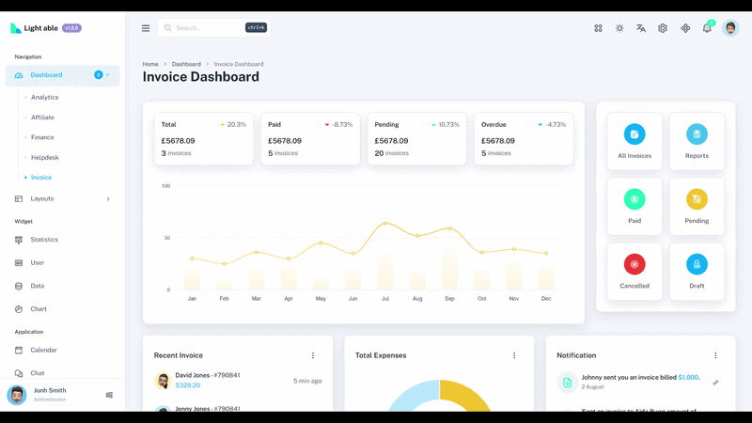
Task: Click the ctrl+k shortcut badge
Action: click(256, 28)
